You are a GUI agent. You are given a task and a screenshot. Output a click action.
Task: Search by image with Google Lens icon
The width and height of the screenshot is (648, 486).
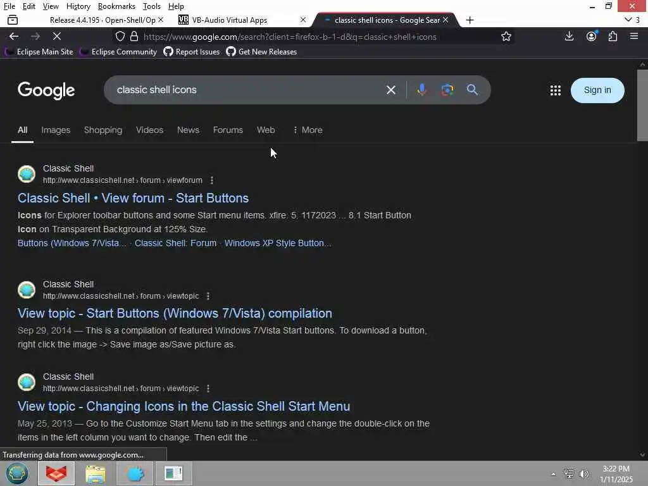click(x=447, y=90)
